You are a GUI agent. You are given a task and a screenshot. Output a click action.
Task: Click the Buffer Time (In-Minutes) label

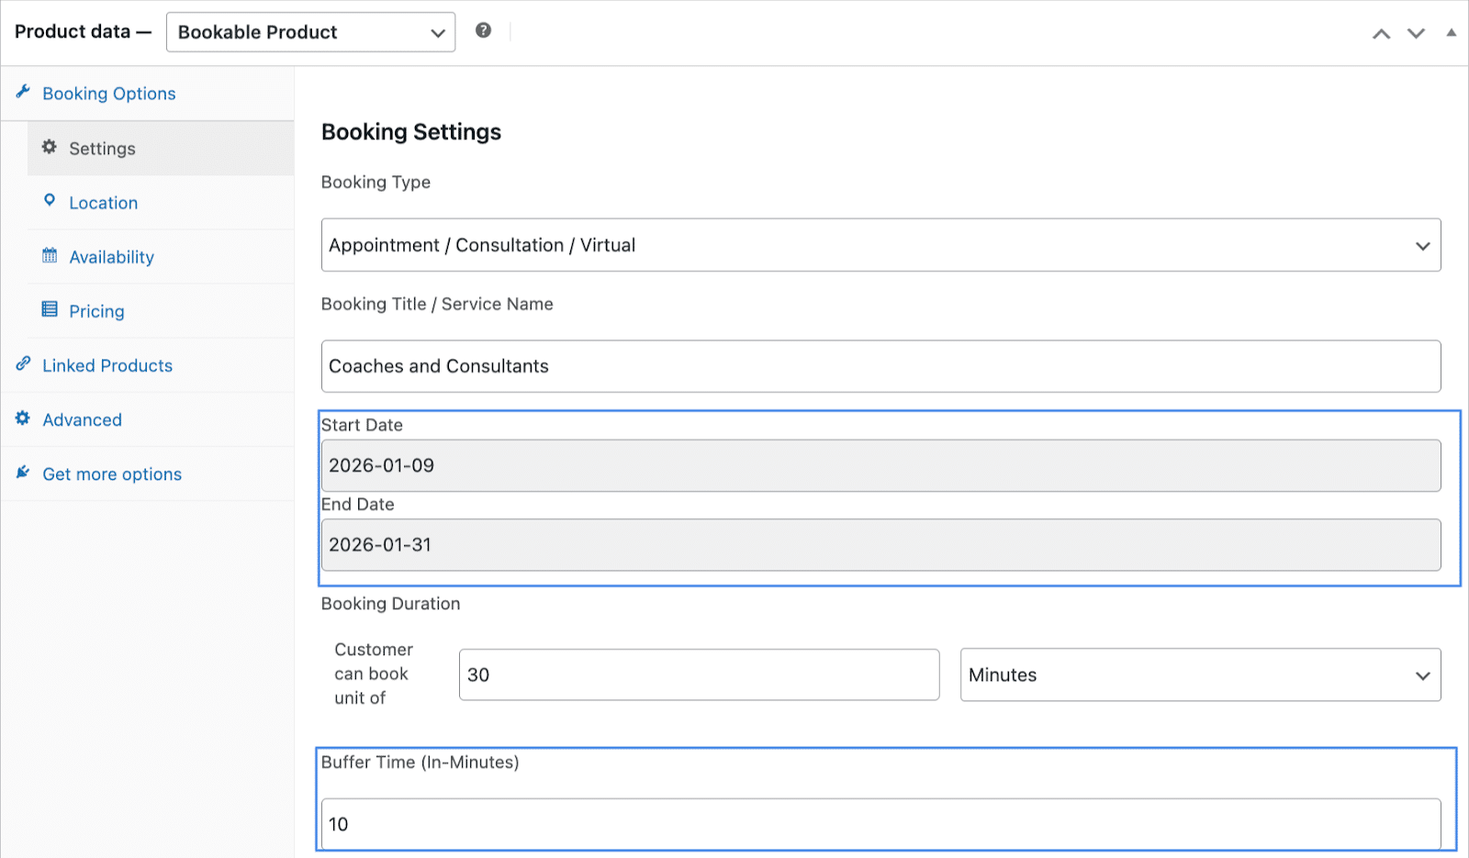pyautogui.click(x=420, y=763)
